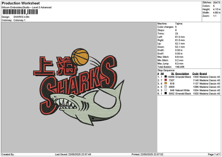The image size is (222, 157).
Task: Click the 'Stops:' label
Action: click(x=161, y=30)
